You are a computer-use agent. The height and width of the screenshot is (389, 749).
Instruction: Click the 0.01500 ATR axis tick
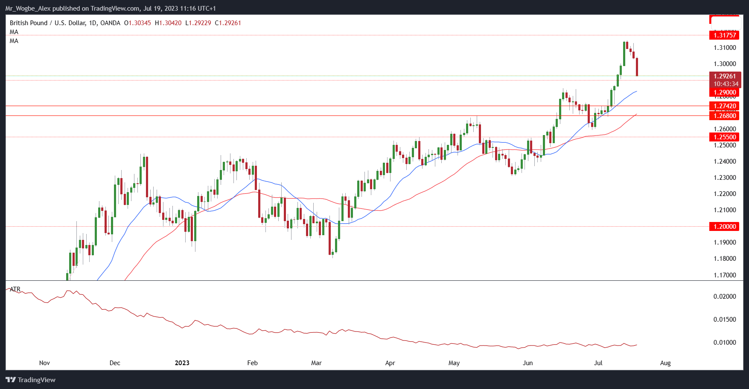point(725,320)
